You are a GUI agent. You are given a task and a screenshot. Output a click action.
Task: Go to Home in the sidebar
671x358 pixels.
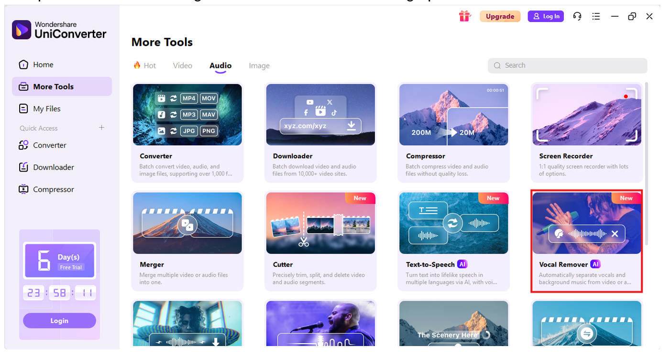(62, 65)
